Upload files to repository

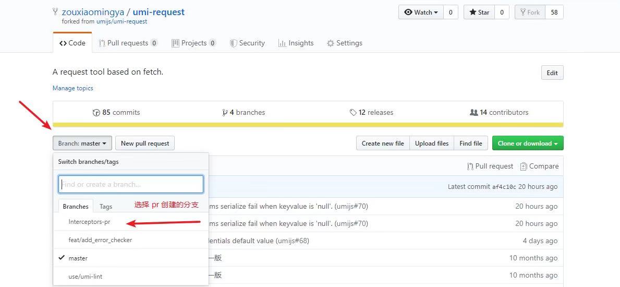tap(432, 143)
